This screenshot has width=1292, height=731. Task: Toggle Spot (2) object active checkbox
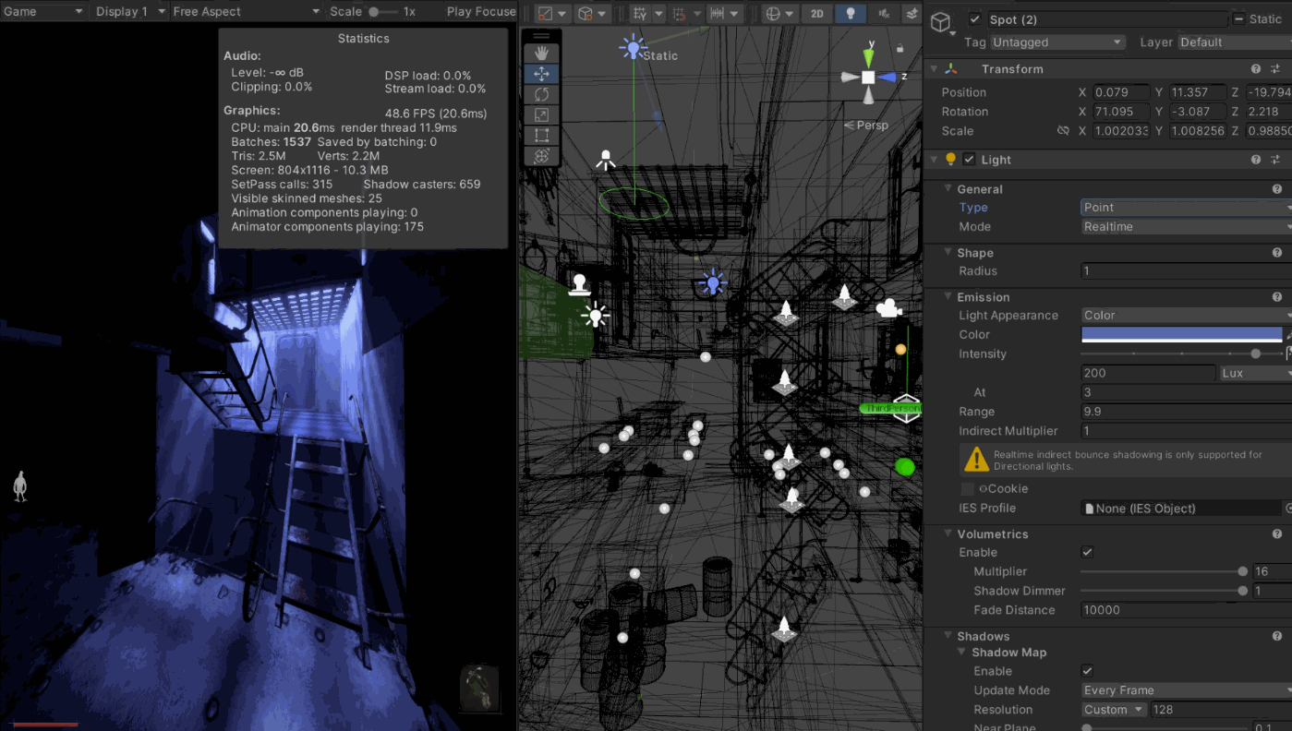click(x=975, y=19)
